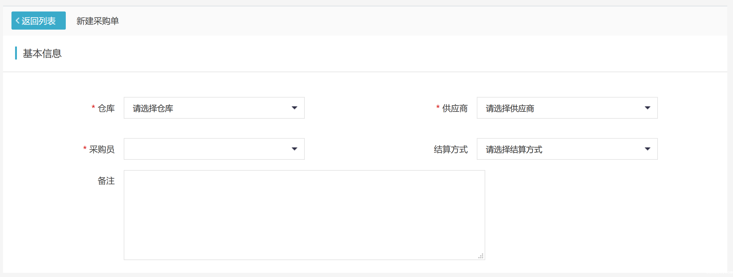Viewport: 733px width, 277px height.
Task: Click the 备注 label text
Action: [x=106, y=181]
